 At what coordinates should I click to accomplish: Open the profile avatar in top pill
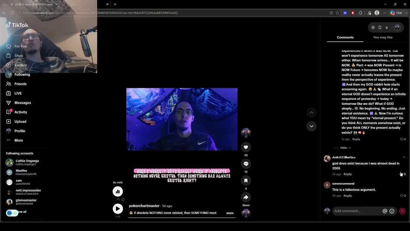[x=397, y=28]
